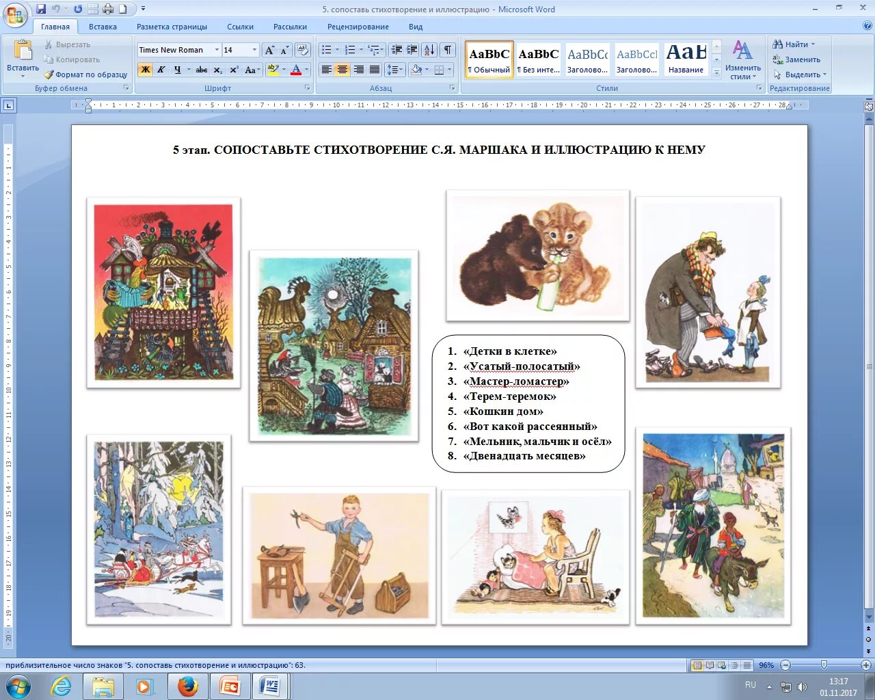Apply subscript formatting
The image size is (875, 700).
point(217,70)
